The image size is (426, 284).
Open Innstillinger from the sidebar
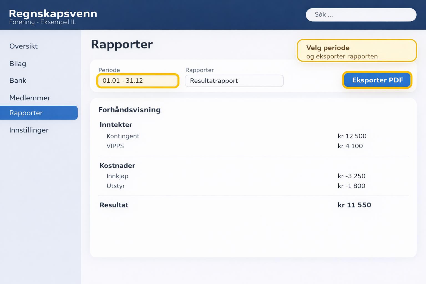29,130
